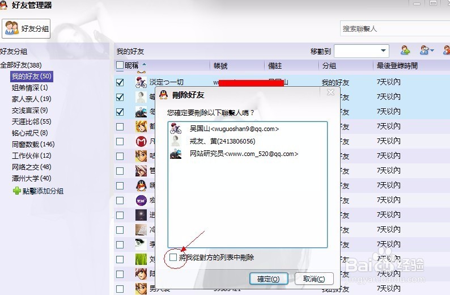Screen dimensions: 450x295
Task: Click the 好友分组 toolbar button
Action: 26,28
